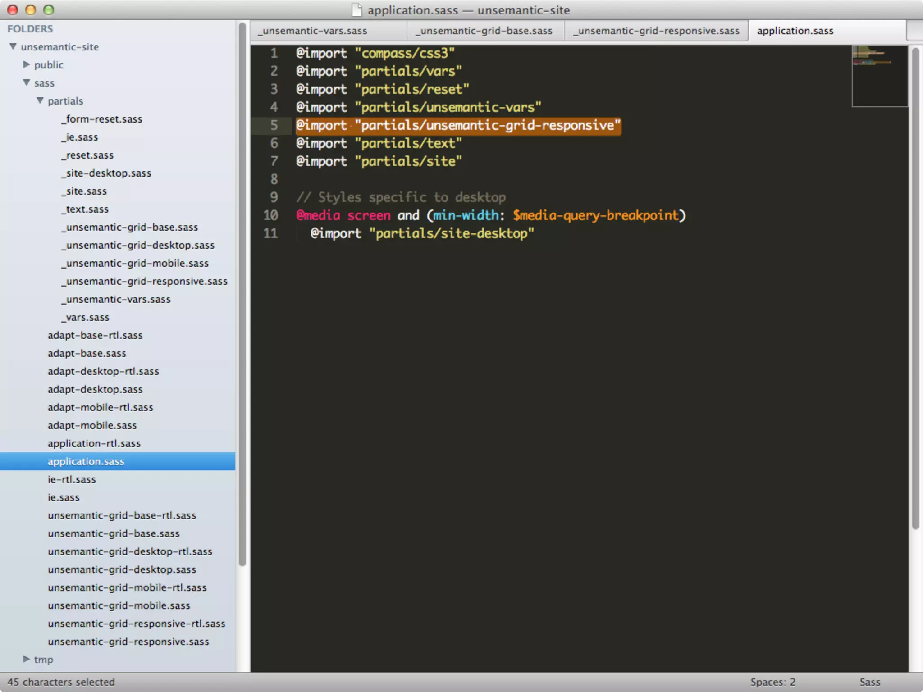The image size is (923, 692).
Task: Expand the public folder
Action: [x=27, y=64]
